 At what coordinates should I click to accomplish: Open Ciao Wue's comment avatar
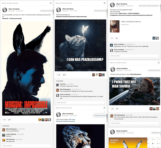coord(58,85)
